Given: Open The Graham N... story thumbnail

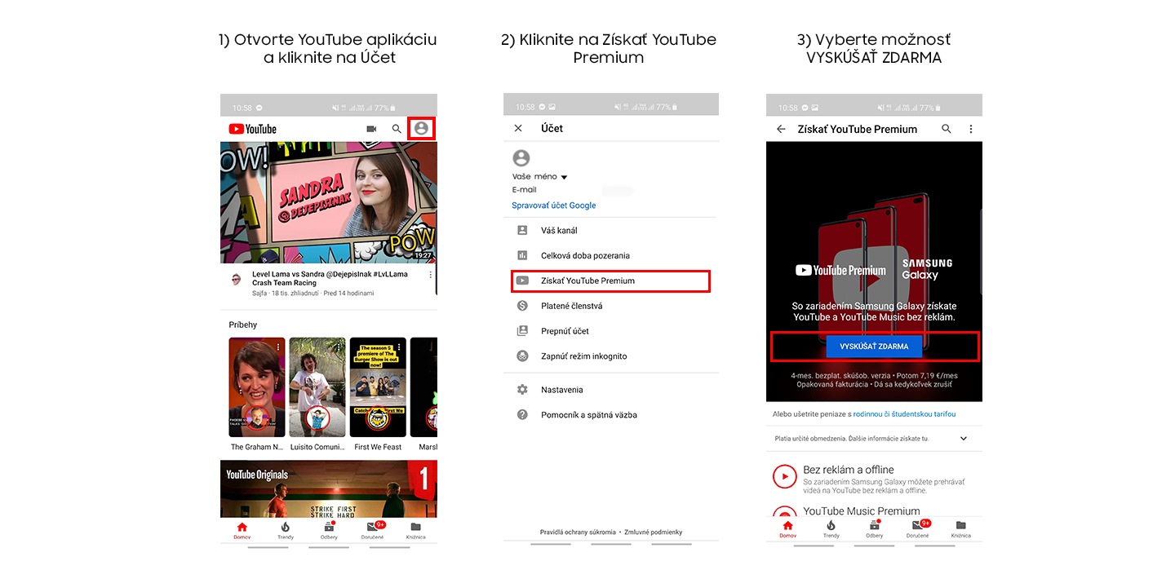Looking at the screenshot, I should pyautogui.click(x=257, y=387).
